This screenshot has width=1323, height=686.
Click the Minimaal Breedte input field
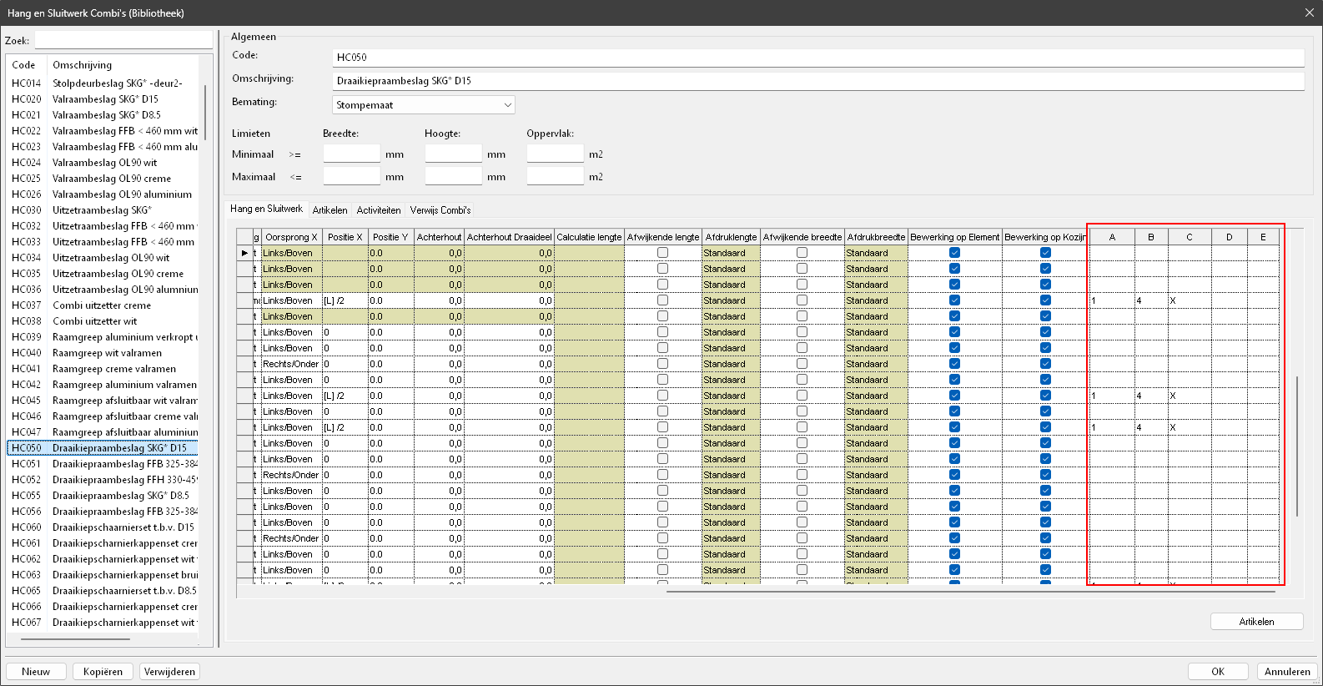[x=351, y=154]
